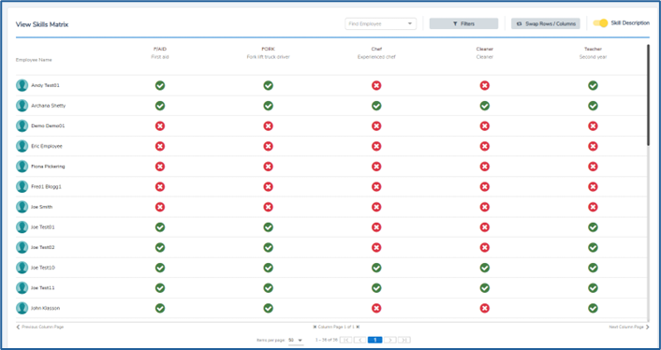661x350 pixels.
Task: Click Joe Test02's Teacher green check icon
Action: (594, 247)
